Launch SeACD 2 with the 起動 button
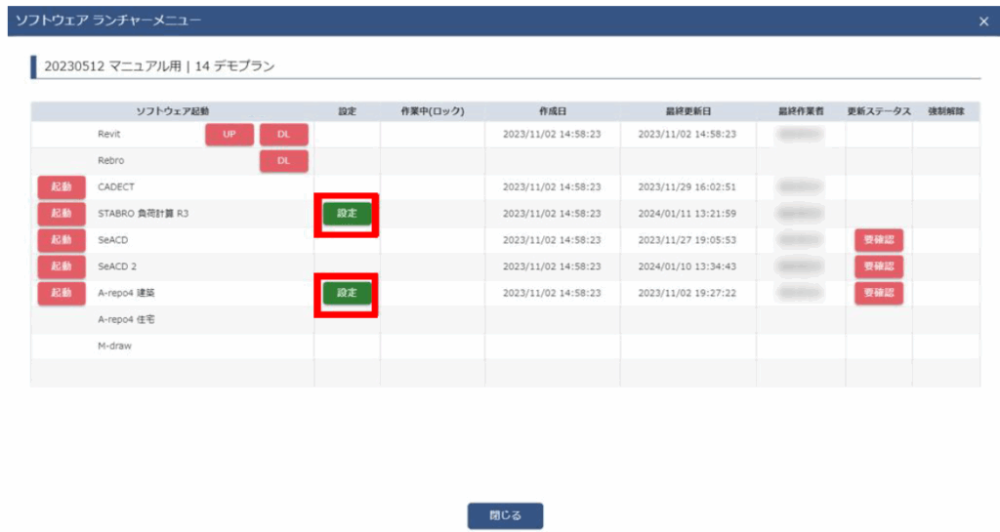The image size is (1000, 532). point(61,266)
